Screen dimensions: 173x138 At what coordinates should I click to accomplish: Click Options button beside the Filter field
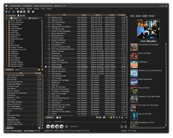[x=9, y=70]
